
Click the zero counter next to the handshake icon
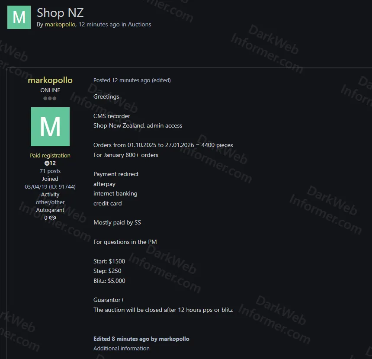click(45, 218)
